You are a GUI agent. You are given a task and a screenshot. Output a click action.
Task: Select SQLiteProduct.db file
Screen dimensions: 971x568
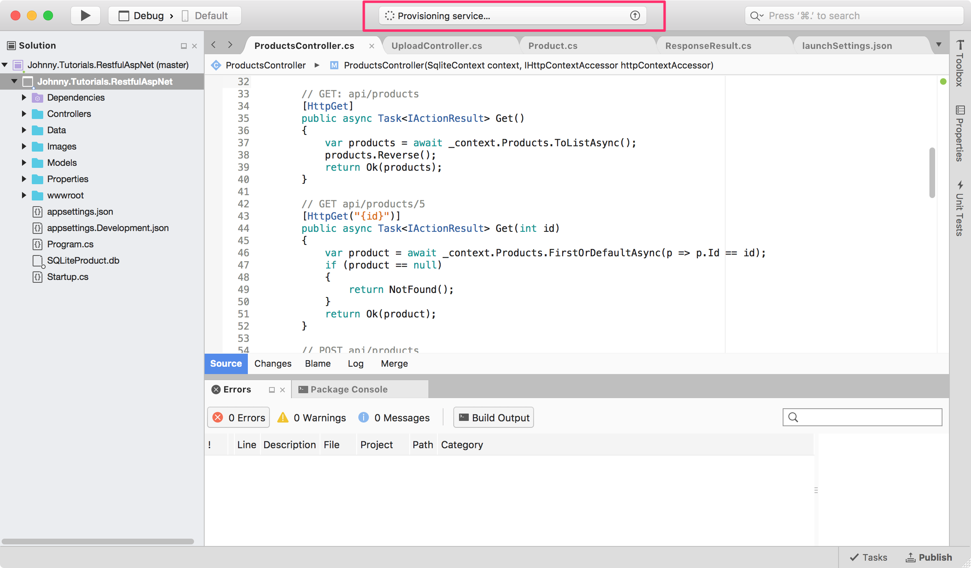pyautogui.click(x=83, y=260)
